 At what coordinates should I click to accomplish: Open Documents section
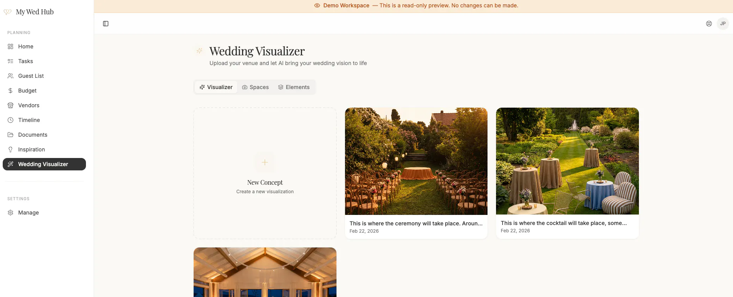[x=44, y=135]
